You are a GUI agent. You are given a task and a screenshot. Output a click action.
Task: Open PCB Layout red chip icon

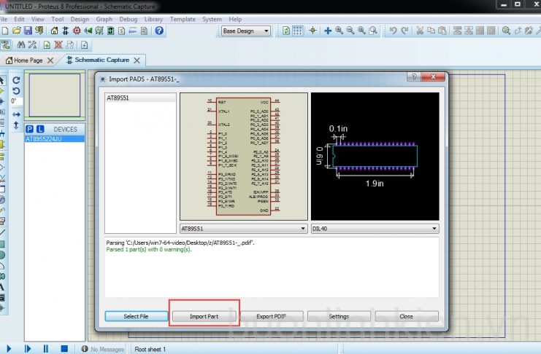coord(77,31)
